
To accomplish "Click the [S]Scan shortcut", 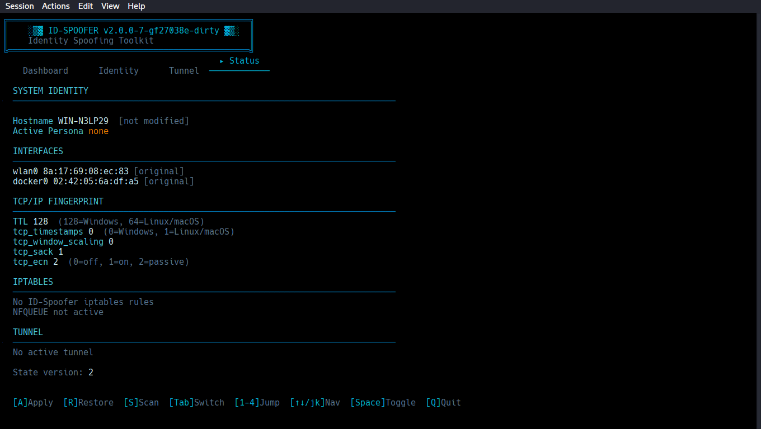I will pos(142,403).
